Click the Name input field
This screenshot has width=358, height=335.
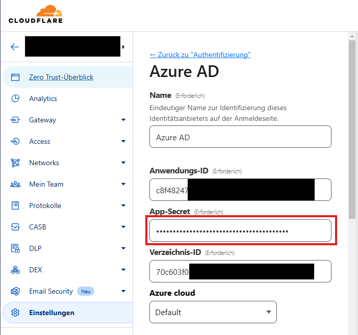[x=240, y=137]
